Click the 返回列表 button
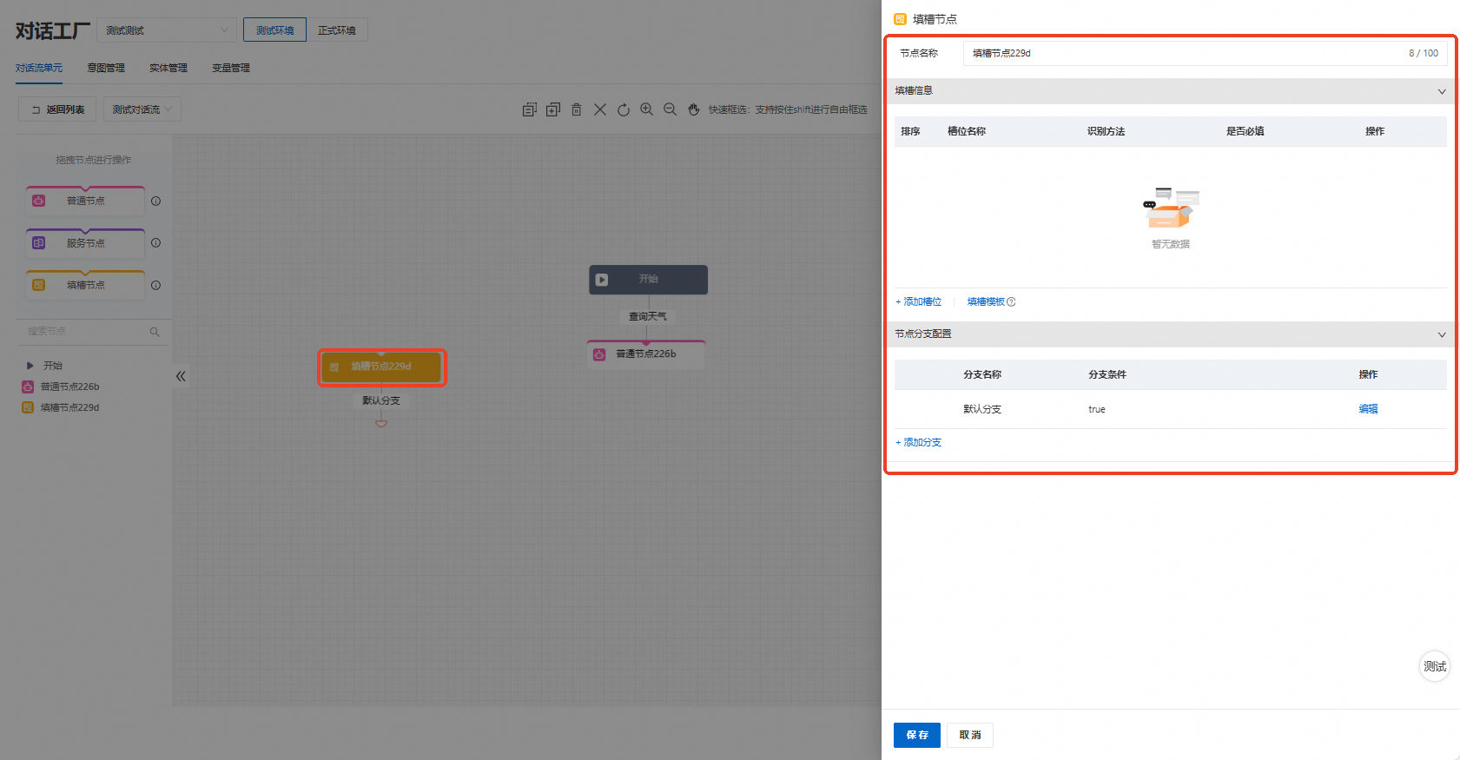The height and width of the screenshot is (760, 1460). point(57,109)
